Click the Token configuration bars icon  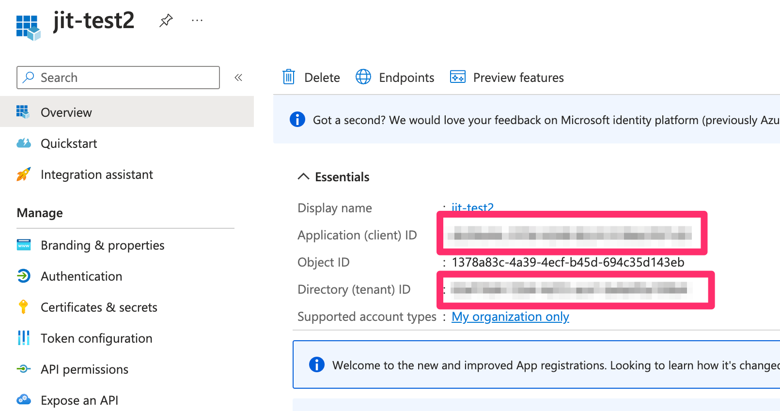(24, 338)
